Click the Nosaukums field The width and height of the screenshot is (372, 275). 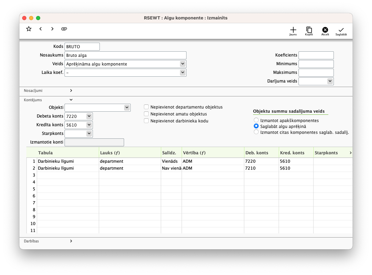click(125, 55)
